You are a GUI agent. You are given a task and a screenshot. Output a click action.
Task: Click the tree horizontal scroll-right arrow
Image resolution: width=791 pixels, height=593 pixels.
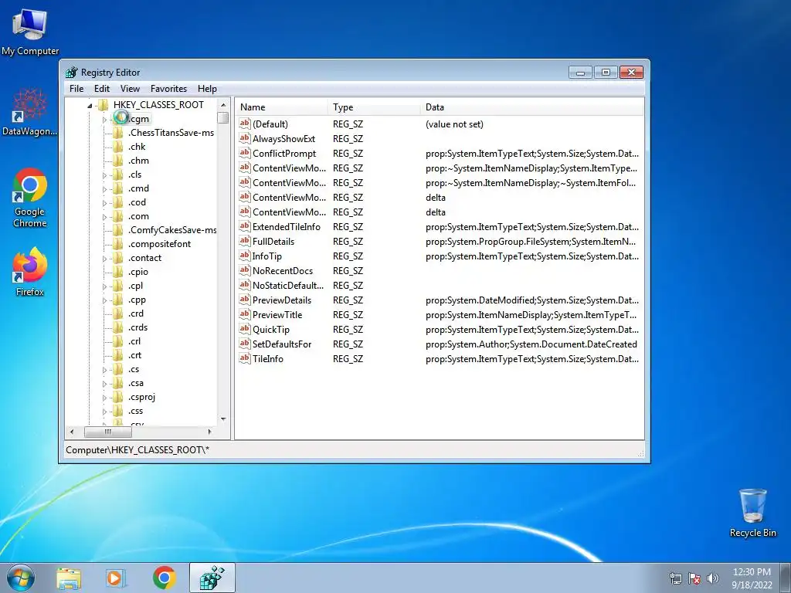210,432
